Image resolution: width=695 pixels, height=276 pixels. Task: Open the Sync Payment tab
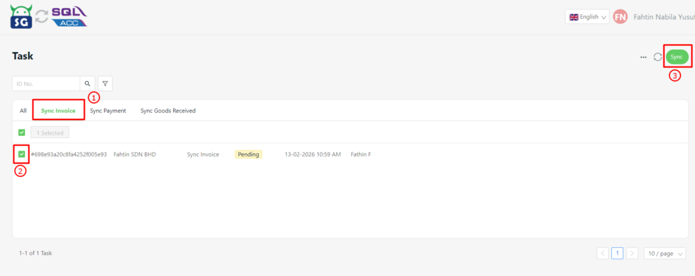108,111
